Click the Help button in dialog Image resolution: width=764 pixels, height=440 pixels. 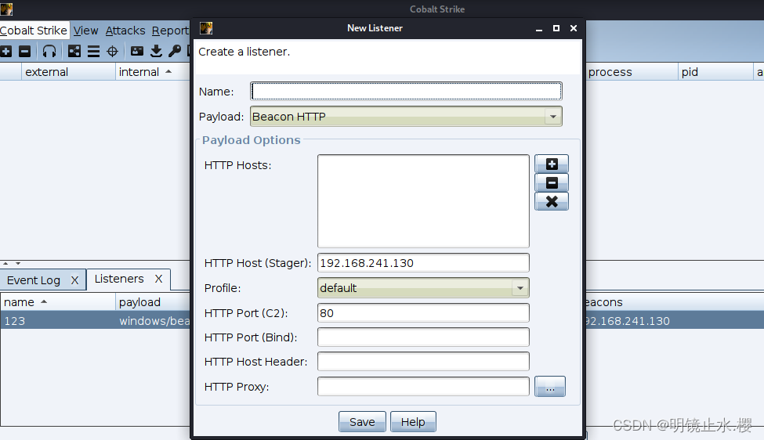(413, 421)
